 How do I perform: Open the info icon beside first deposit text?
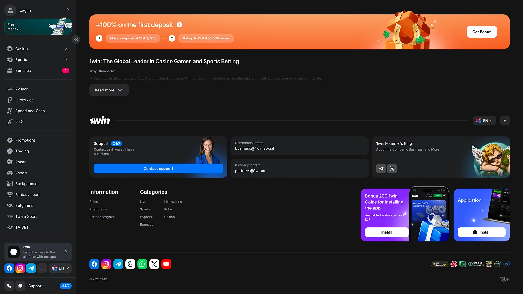(180, 25)
